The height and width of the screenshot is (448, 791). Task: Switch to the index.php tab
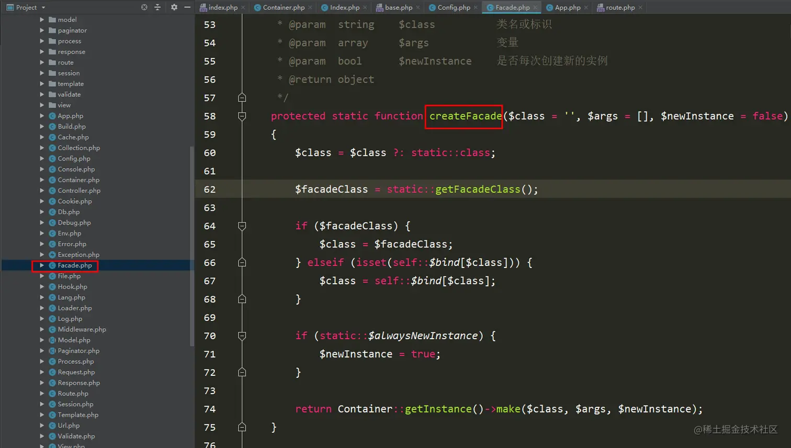[222, 7]
